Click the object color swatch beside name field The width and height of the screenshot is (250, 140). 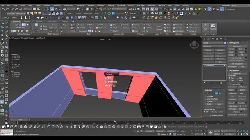click(225, 43)
